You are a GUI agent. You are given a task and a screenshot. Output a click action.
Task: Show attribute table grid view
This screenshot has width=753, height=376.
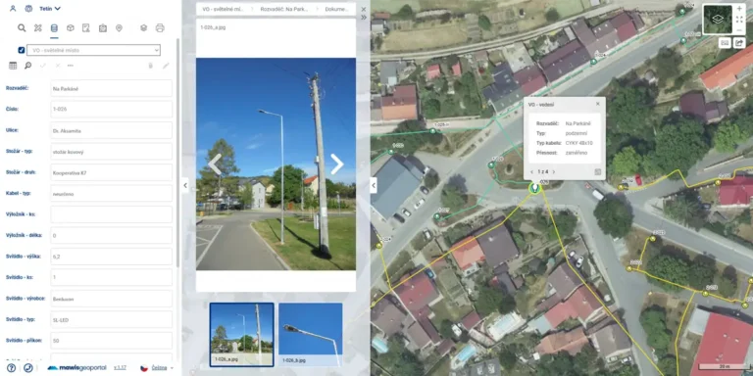pyautogui.click(x=13, y=66)
